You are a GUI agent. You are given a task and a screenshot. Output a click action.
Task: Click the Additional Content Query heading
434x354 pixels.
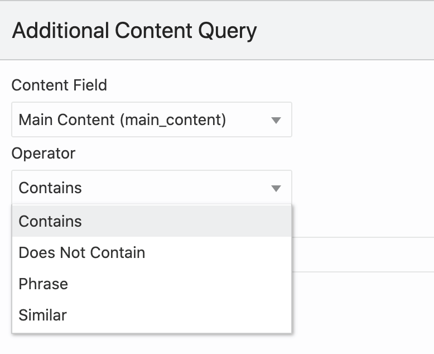click(x=134, y=31)
